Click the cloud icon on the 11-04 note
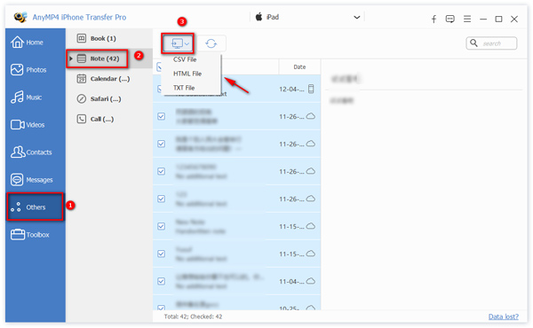This screenshot has height=328, width=533. click(x=311, y=281)
